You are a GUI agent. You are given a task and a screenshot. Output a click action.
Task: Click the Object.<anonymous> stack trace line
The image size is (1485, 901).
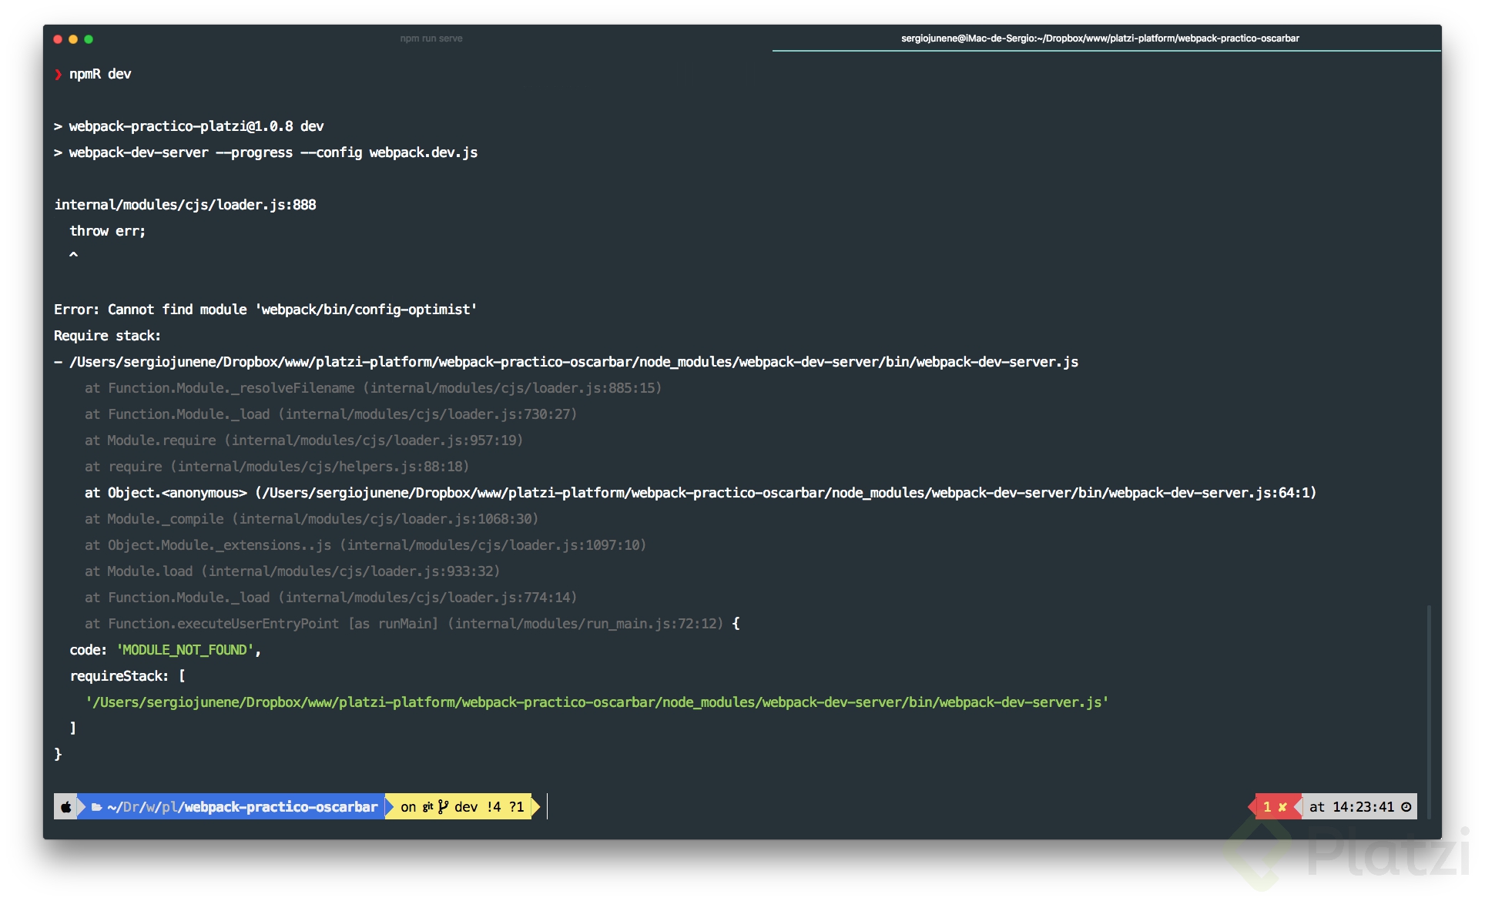(x=699, y=493)
